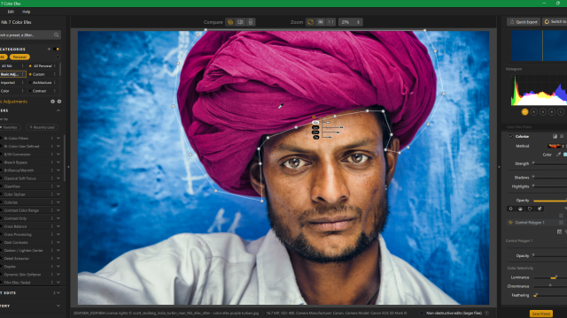Select the split preview compare icon
The width and height of the screenshot is (567, 318).
240,22
